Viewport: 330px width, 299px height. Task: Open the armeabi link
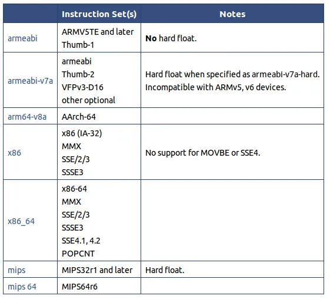pyautogui.click(x=22, y=38)
